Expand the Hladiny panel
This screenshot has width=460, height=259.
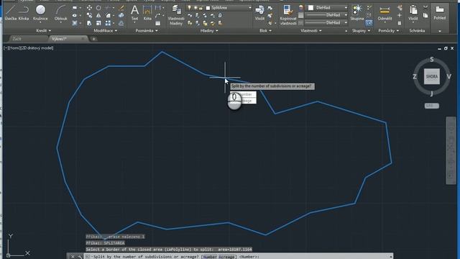click(209, 30)
